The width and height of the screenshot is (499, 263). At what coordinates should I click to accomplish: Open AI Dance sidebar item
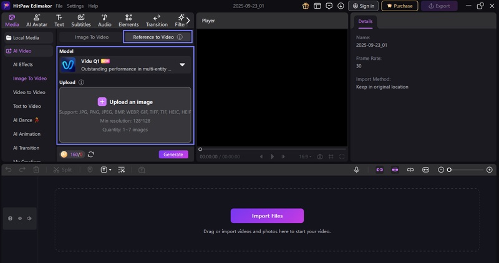coord(26,120)
